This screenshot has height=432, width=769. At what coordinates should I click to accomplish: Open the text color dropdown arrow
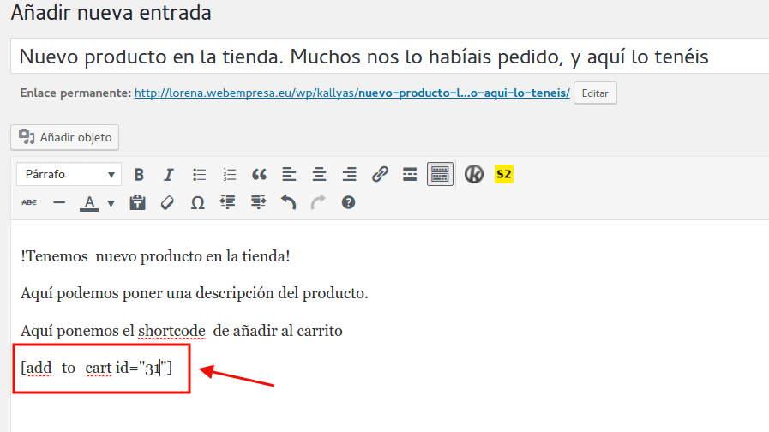(111, 203)
